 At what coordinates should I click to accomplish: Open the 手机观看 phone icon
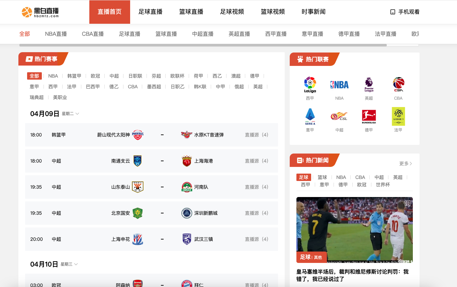click(x=393, y=12)
